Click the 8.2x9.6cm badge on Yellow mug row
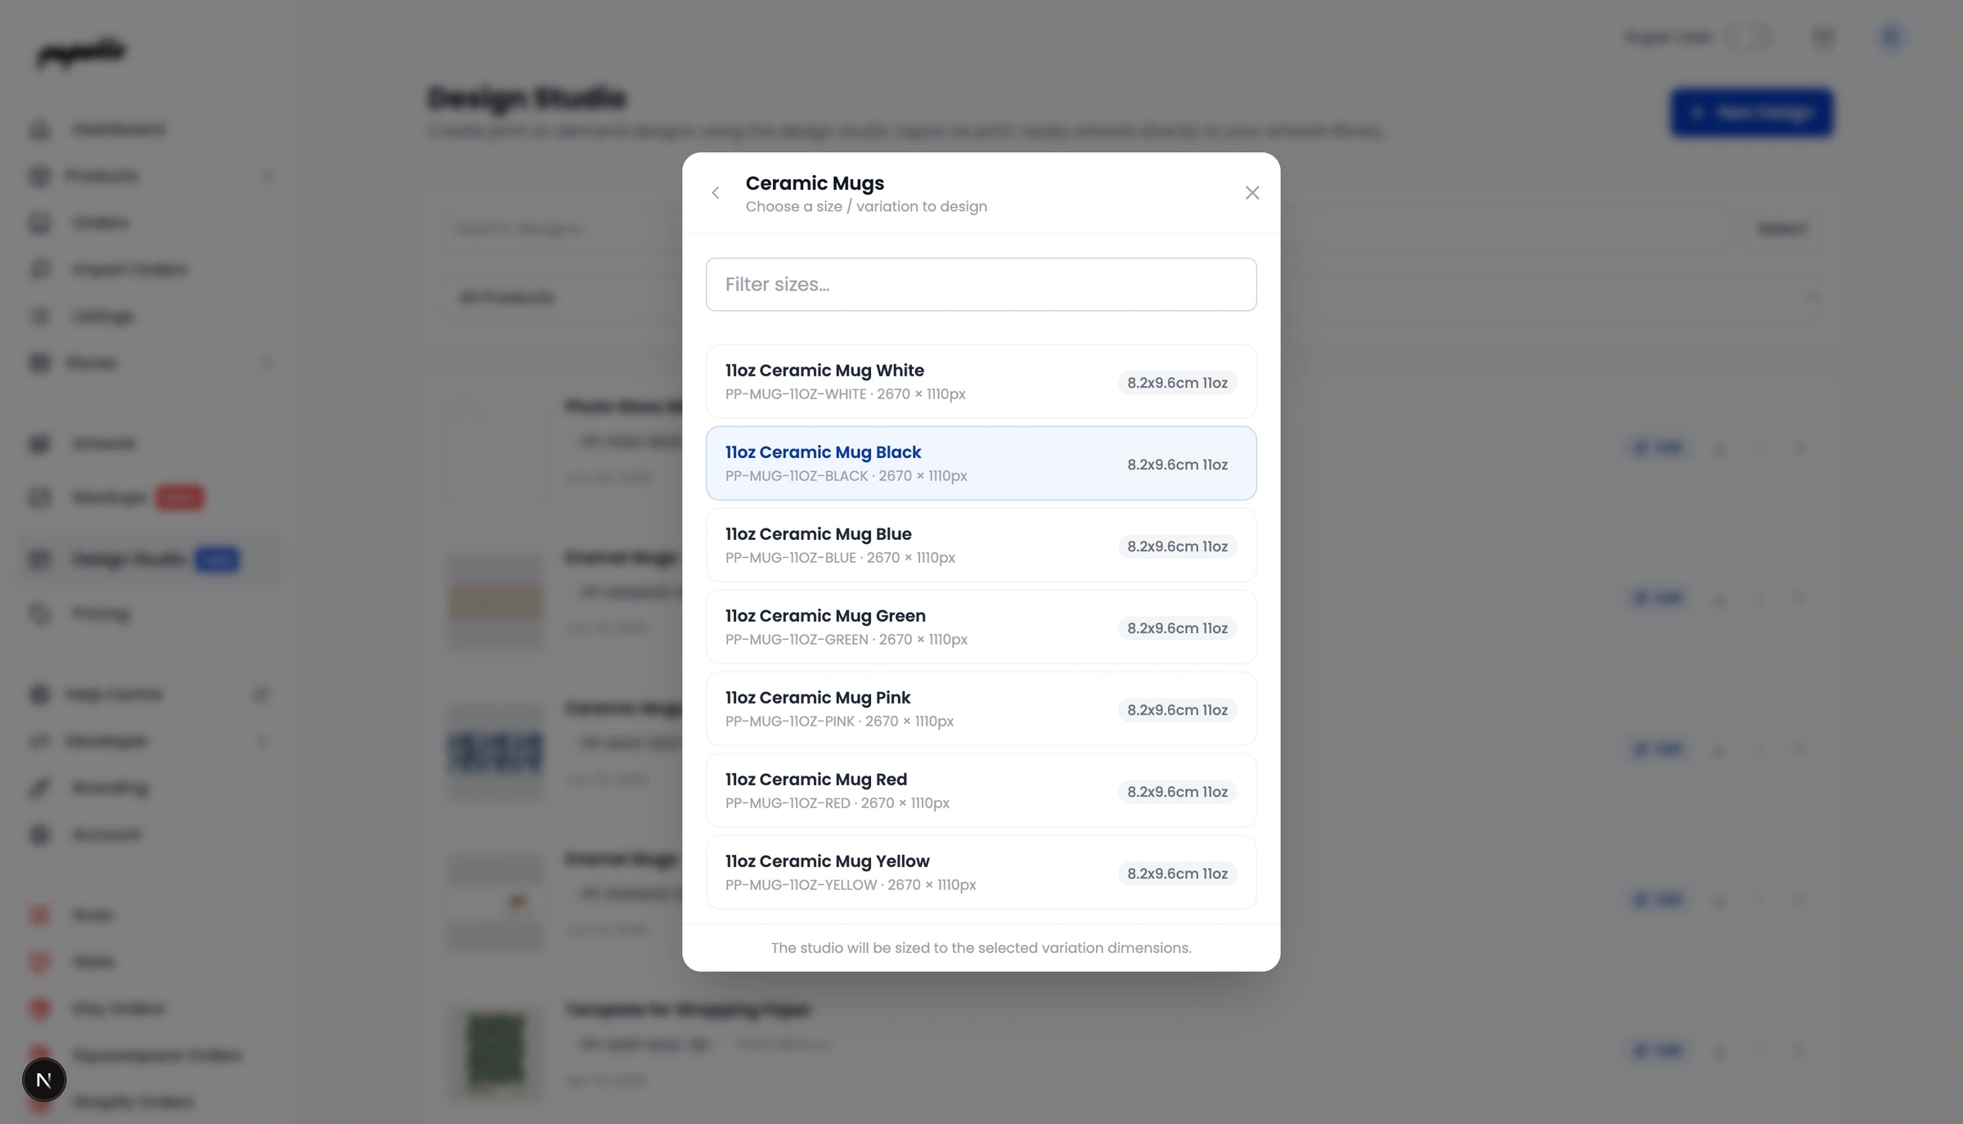The width and height of the screenshot is (1963, 1124). (1177, 874)
